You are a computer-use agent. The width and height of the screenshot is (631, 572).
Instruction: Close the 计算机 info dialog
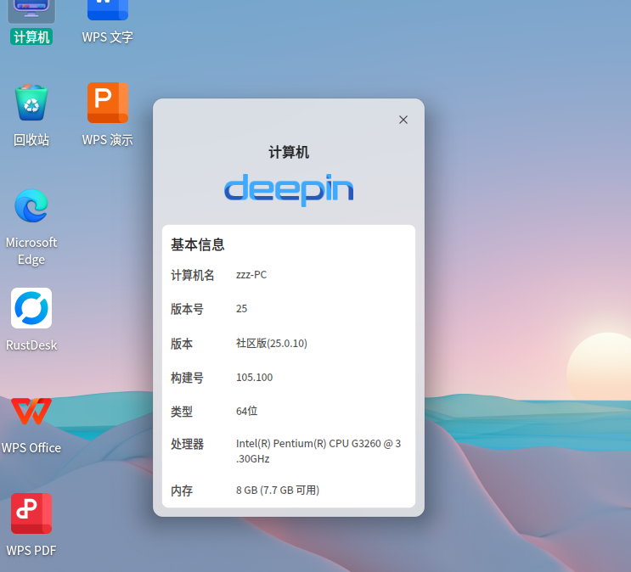pos(403,120)
